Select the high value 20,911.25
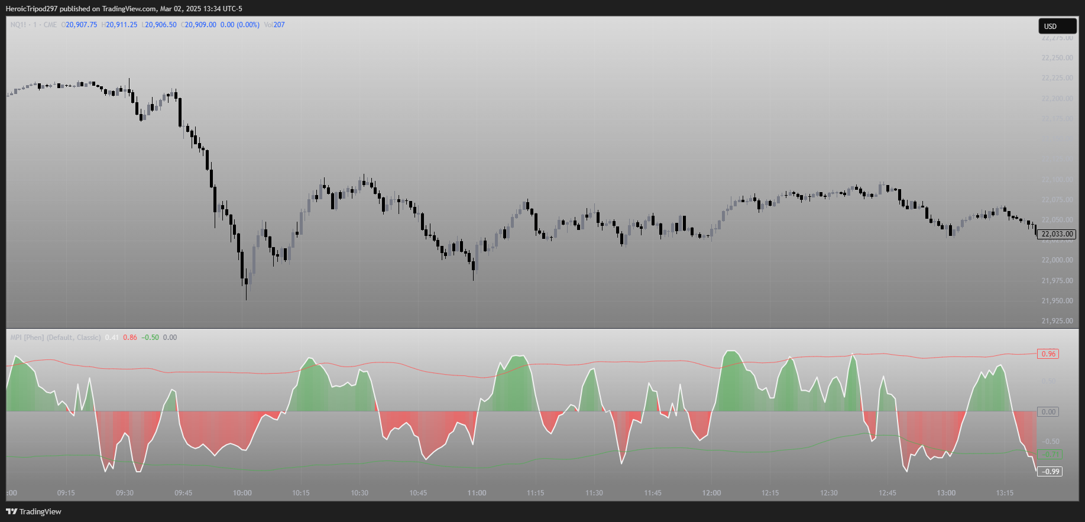Image resolution: width=1085 pixels, height=522 pixels. [121, 25]
